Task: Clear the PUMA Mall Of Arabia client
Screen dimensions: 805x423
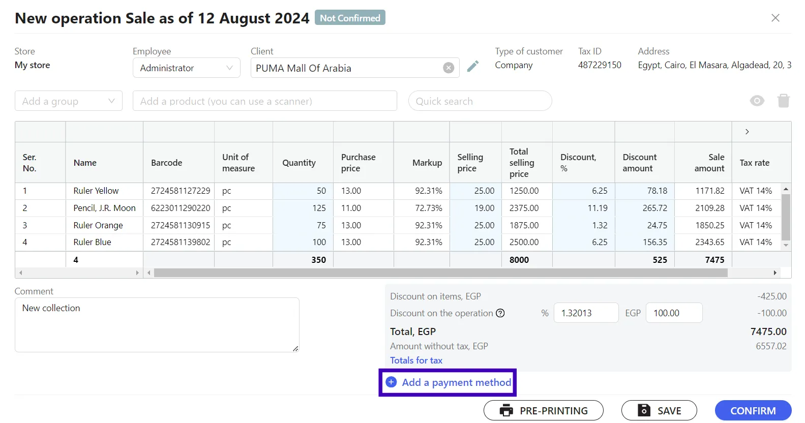Action: pos(449,68)
